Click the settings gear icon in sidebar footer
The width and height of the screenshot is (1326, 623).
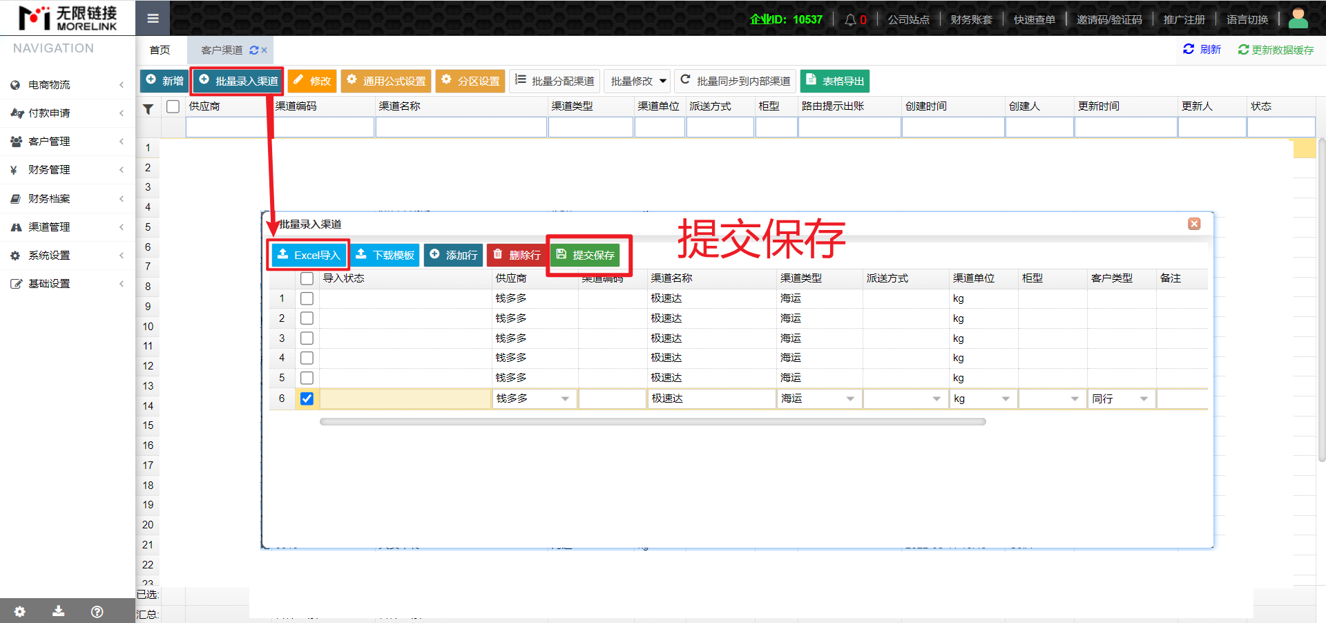pos(19,611)
